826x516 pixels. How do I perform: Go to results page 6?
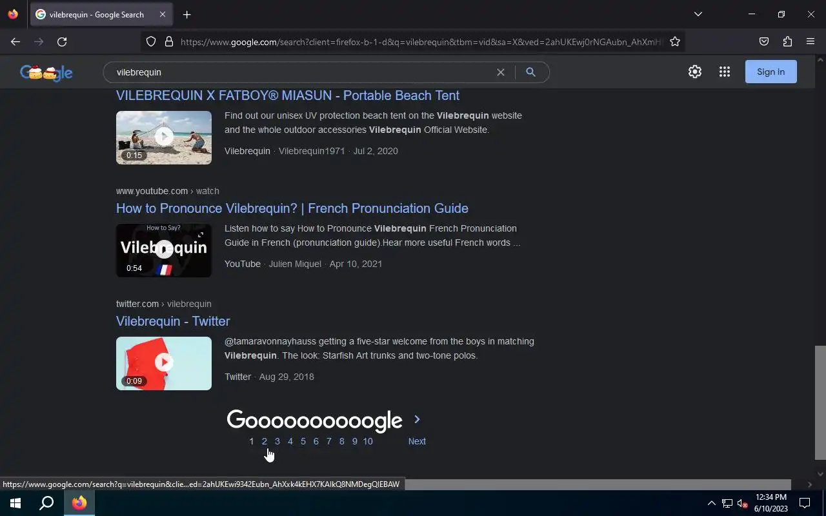click(x=316, y=441)
